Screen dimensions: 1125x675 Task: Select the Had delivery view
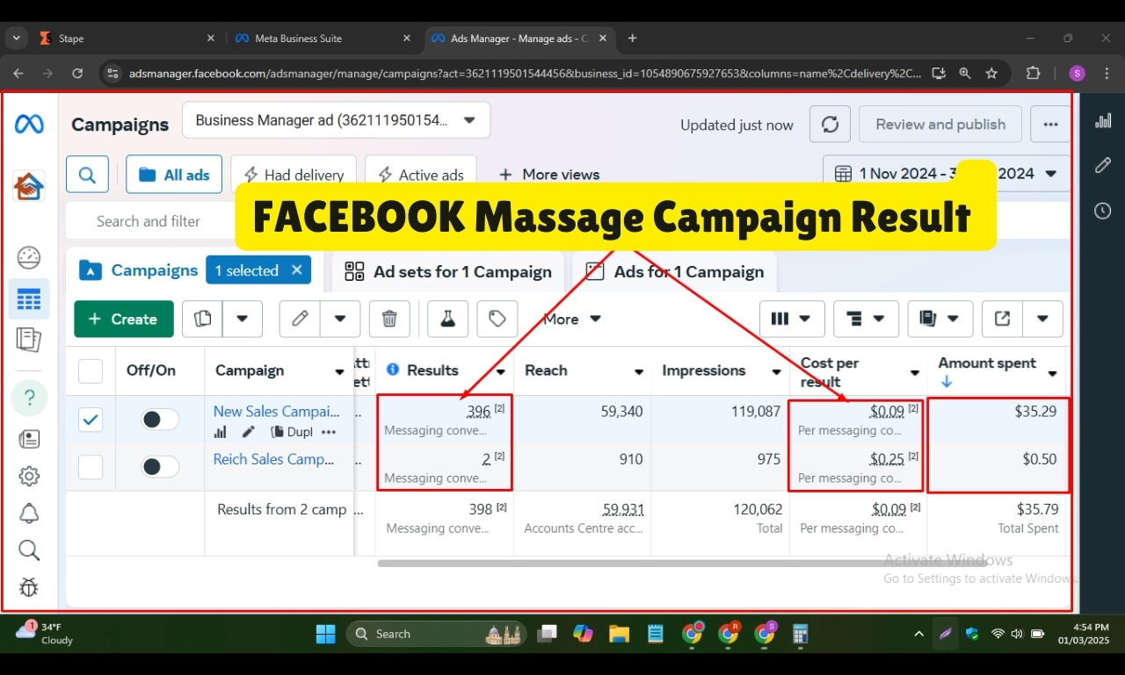[x=294, y=175]
